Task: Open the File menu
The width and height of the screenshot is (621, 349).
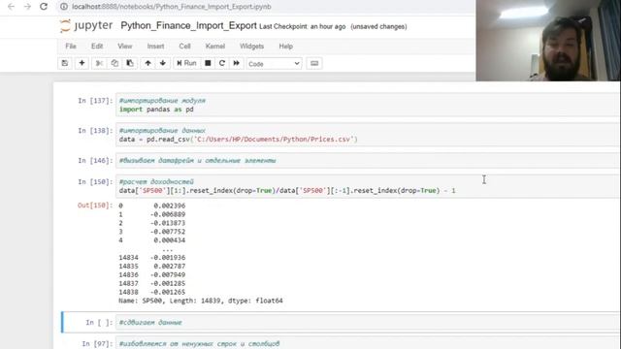Action: [x=71, y=47]
